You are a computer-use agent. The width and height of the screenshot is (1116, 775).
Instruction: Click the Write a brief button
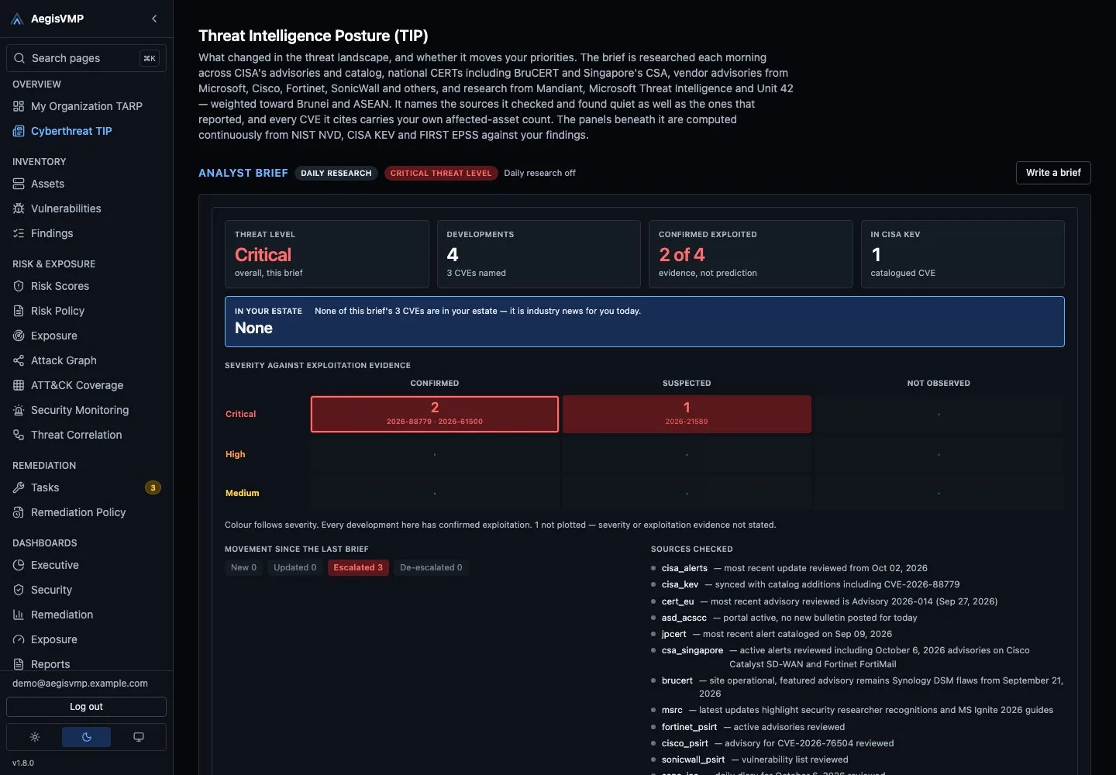point(1053,173)
